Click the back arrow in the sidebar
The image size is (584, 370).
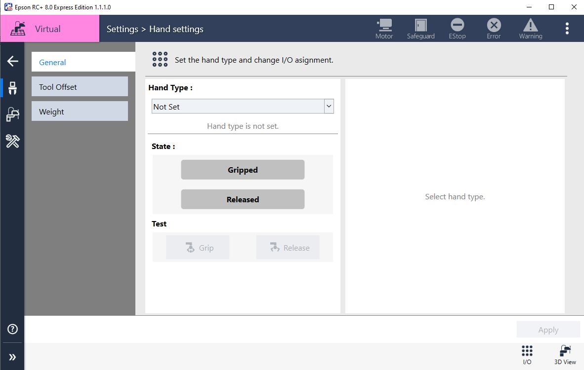[x=13, y=61]
